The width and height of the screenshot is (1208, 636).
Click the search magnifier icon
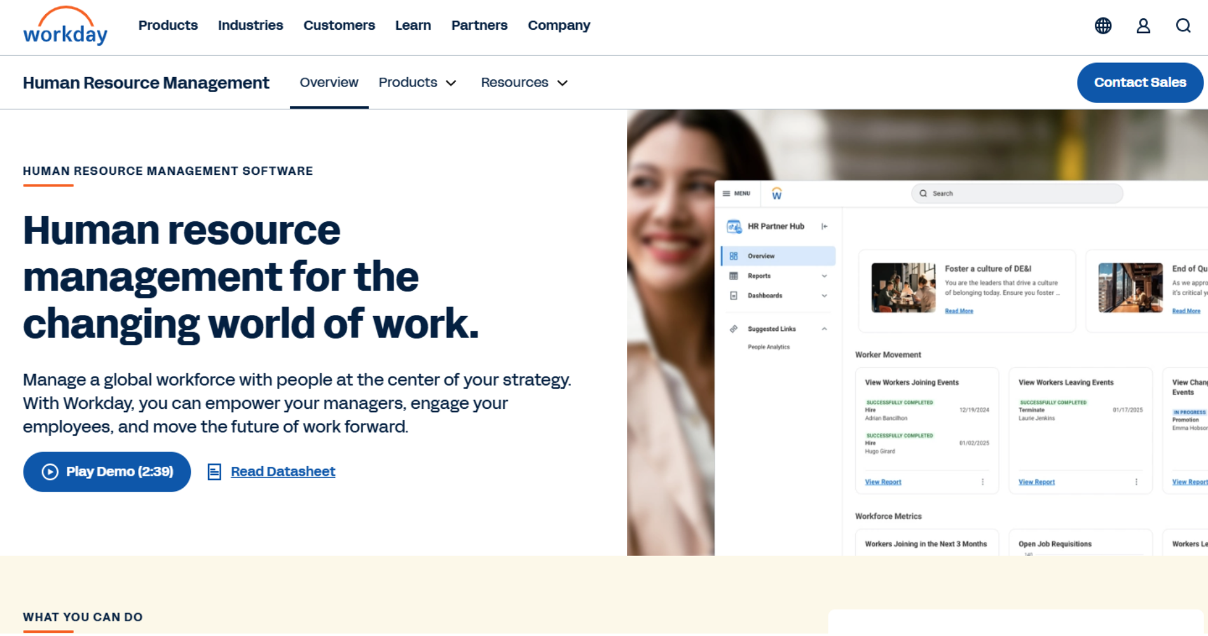point(1183,25)
